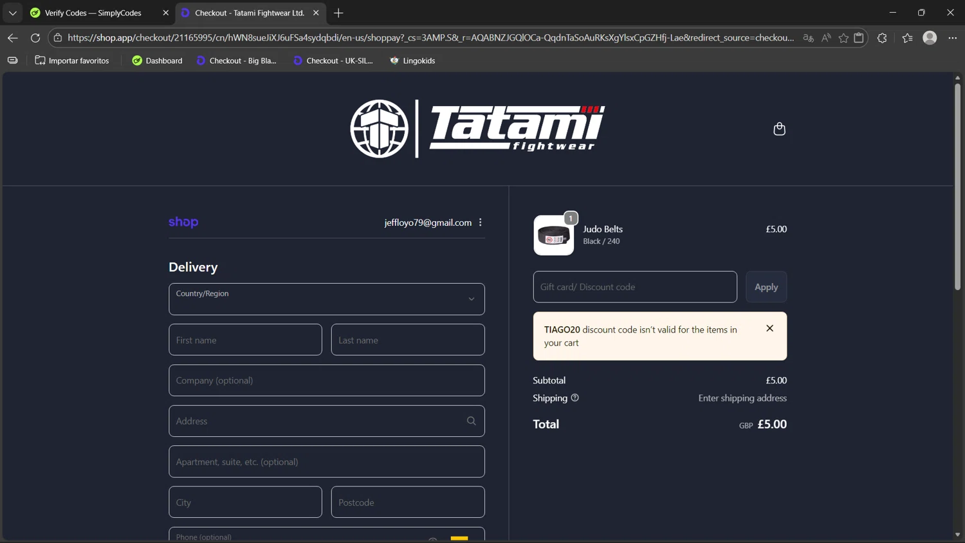This screenshot has width=965, height=543.
Task: Toggle the favorites bar sidebar icon
Action: pyautogui.click(x=12, y=60)
